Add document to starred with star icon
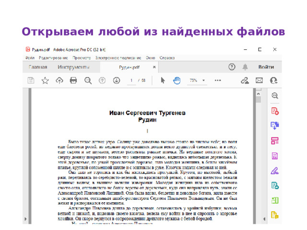 click(45, 80)
